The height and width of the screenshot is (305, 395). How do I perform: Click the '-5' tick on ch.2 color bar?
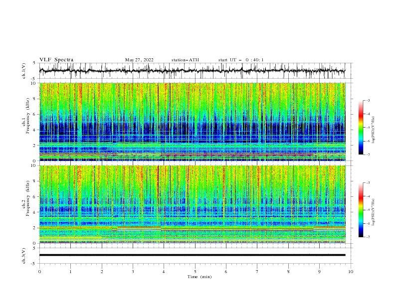click(368, 210)
